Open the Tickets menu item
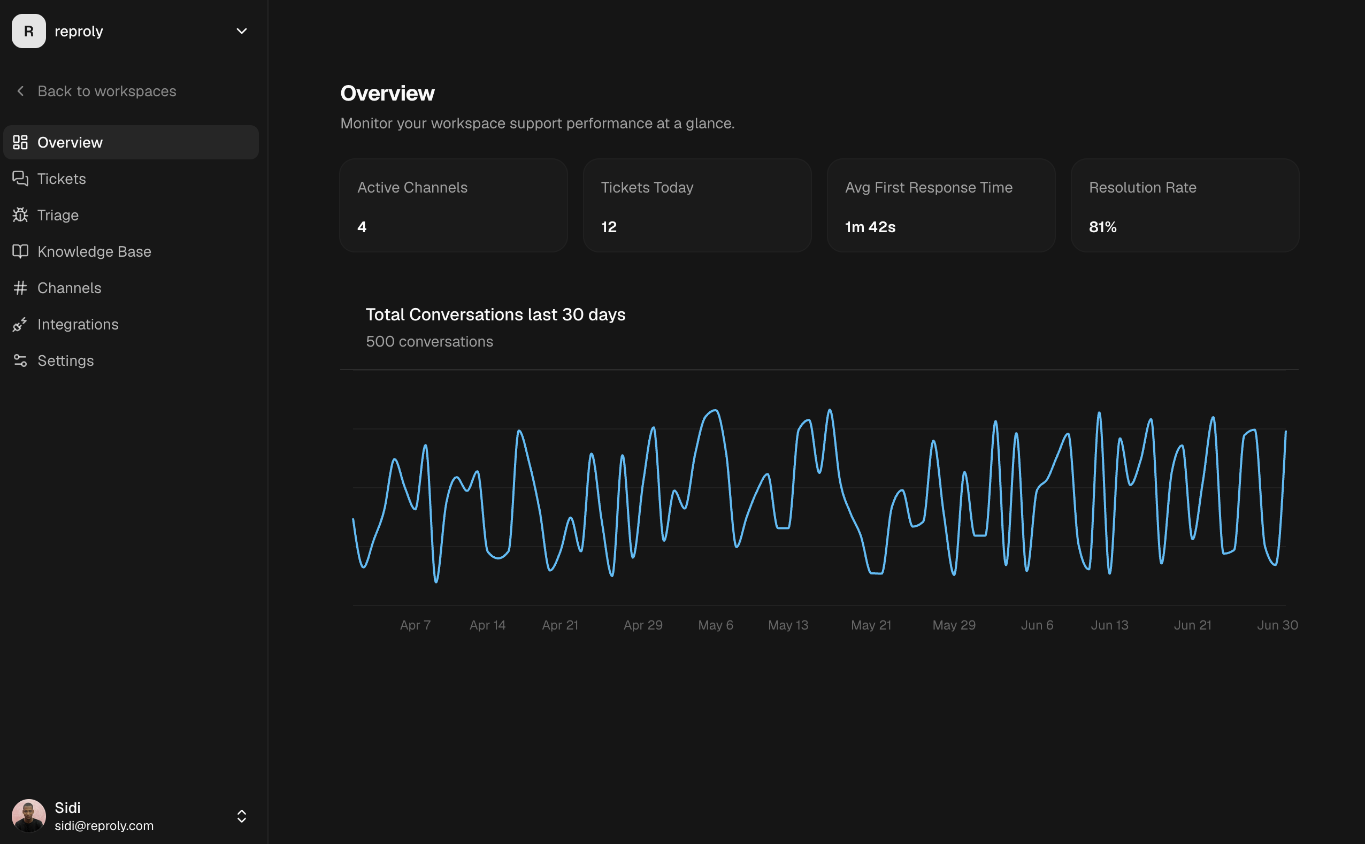 coord(131,179)
